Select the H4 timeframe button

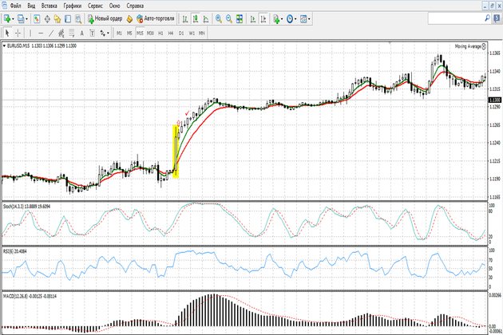[171, 33]
